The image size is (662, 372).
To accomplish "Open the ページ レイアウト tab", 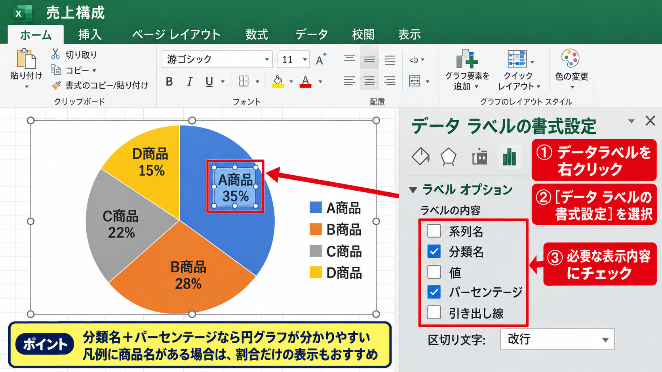I will (176, 35).
